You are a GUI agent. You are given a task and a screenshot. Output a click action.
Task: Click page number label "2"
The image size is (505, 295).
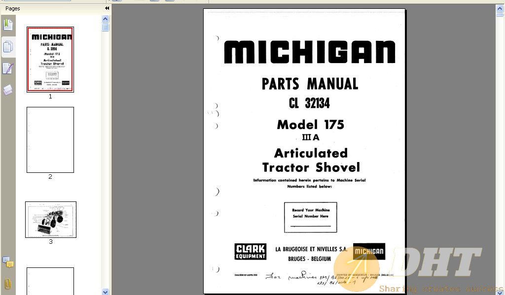[x=50, y=177]
